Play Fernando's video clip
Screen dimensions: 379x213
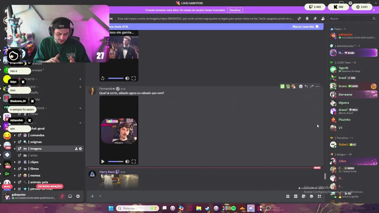[x=103, y=162]
